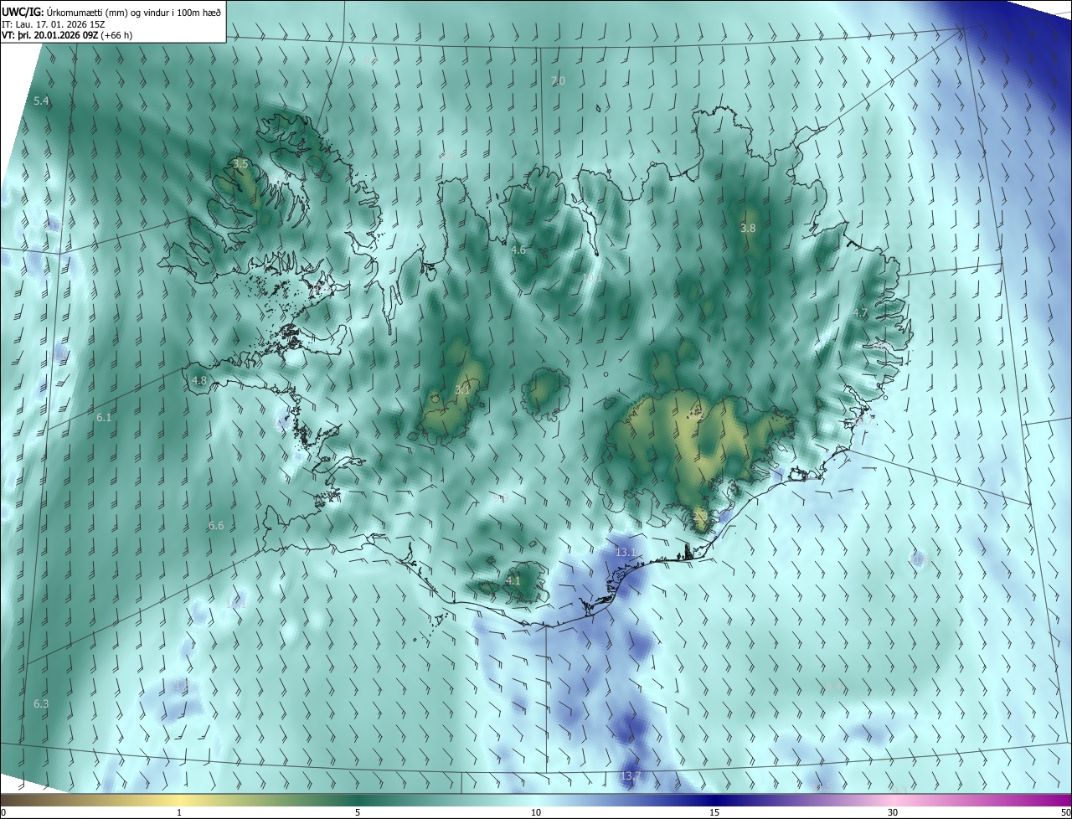Click the legend tick label 5
The height and width of the screenshot is (819, 1072).
coord(358,813)
